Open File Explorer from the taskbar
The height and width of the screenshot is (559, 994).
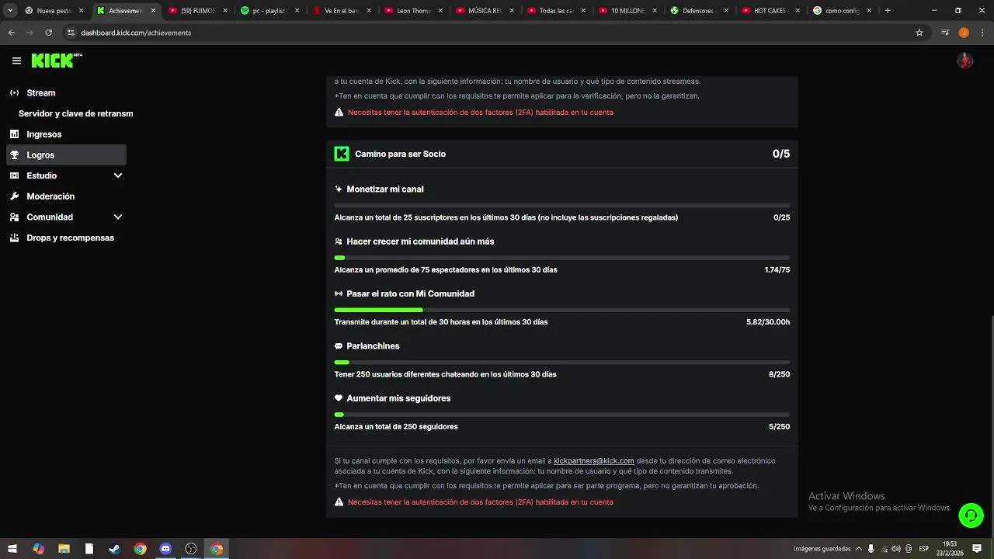[x=64, y=549]
